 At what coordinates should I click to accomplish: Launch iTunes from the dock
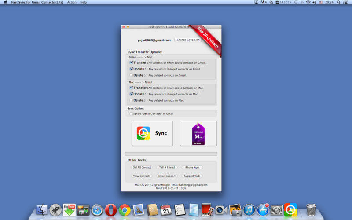[249, 210]
